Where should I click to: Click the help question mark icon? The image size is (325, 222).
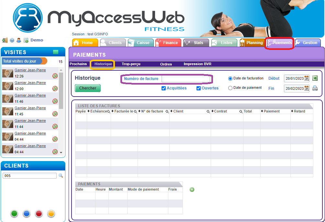coord(12,40)
